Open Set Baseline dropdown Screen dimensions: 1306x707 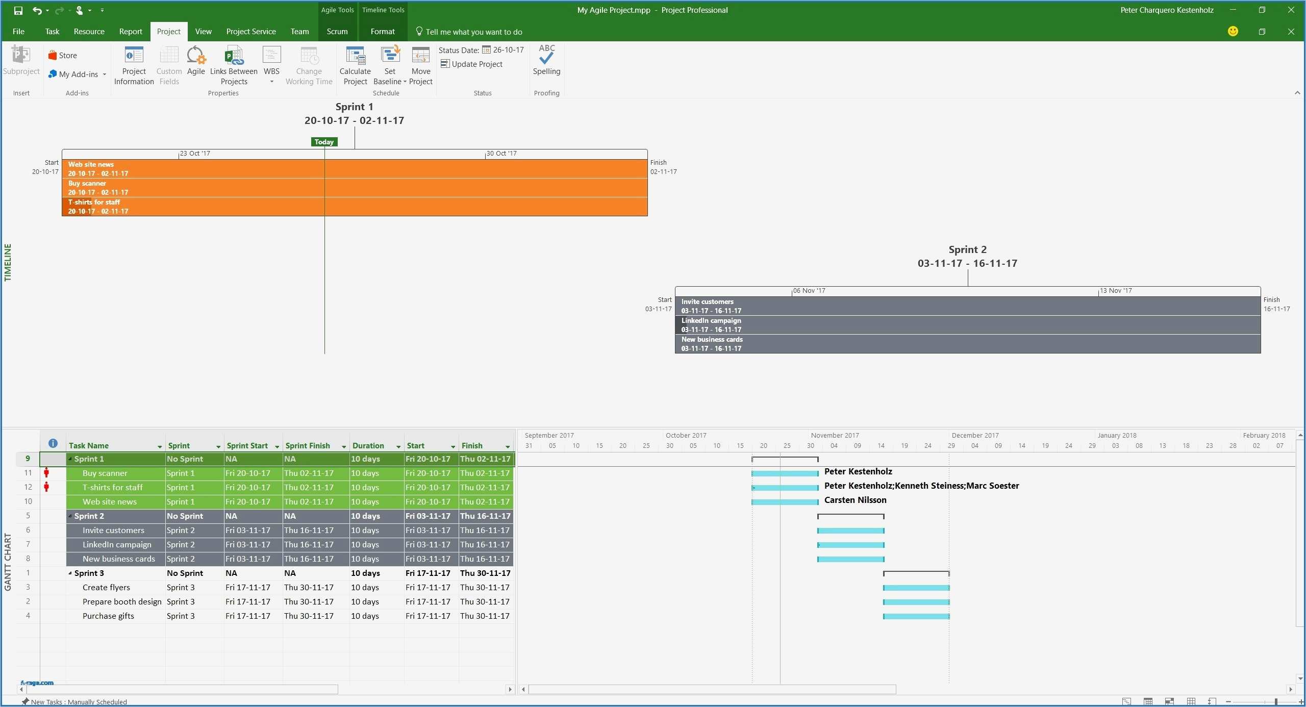(x=405, y=82)
